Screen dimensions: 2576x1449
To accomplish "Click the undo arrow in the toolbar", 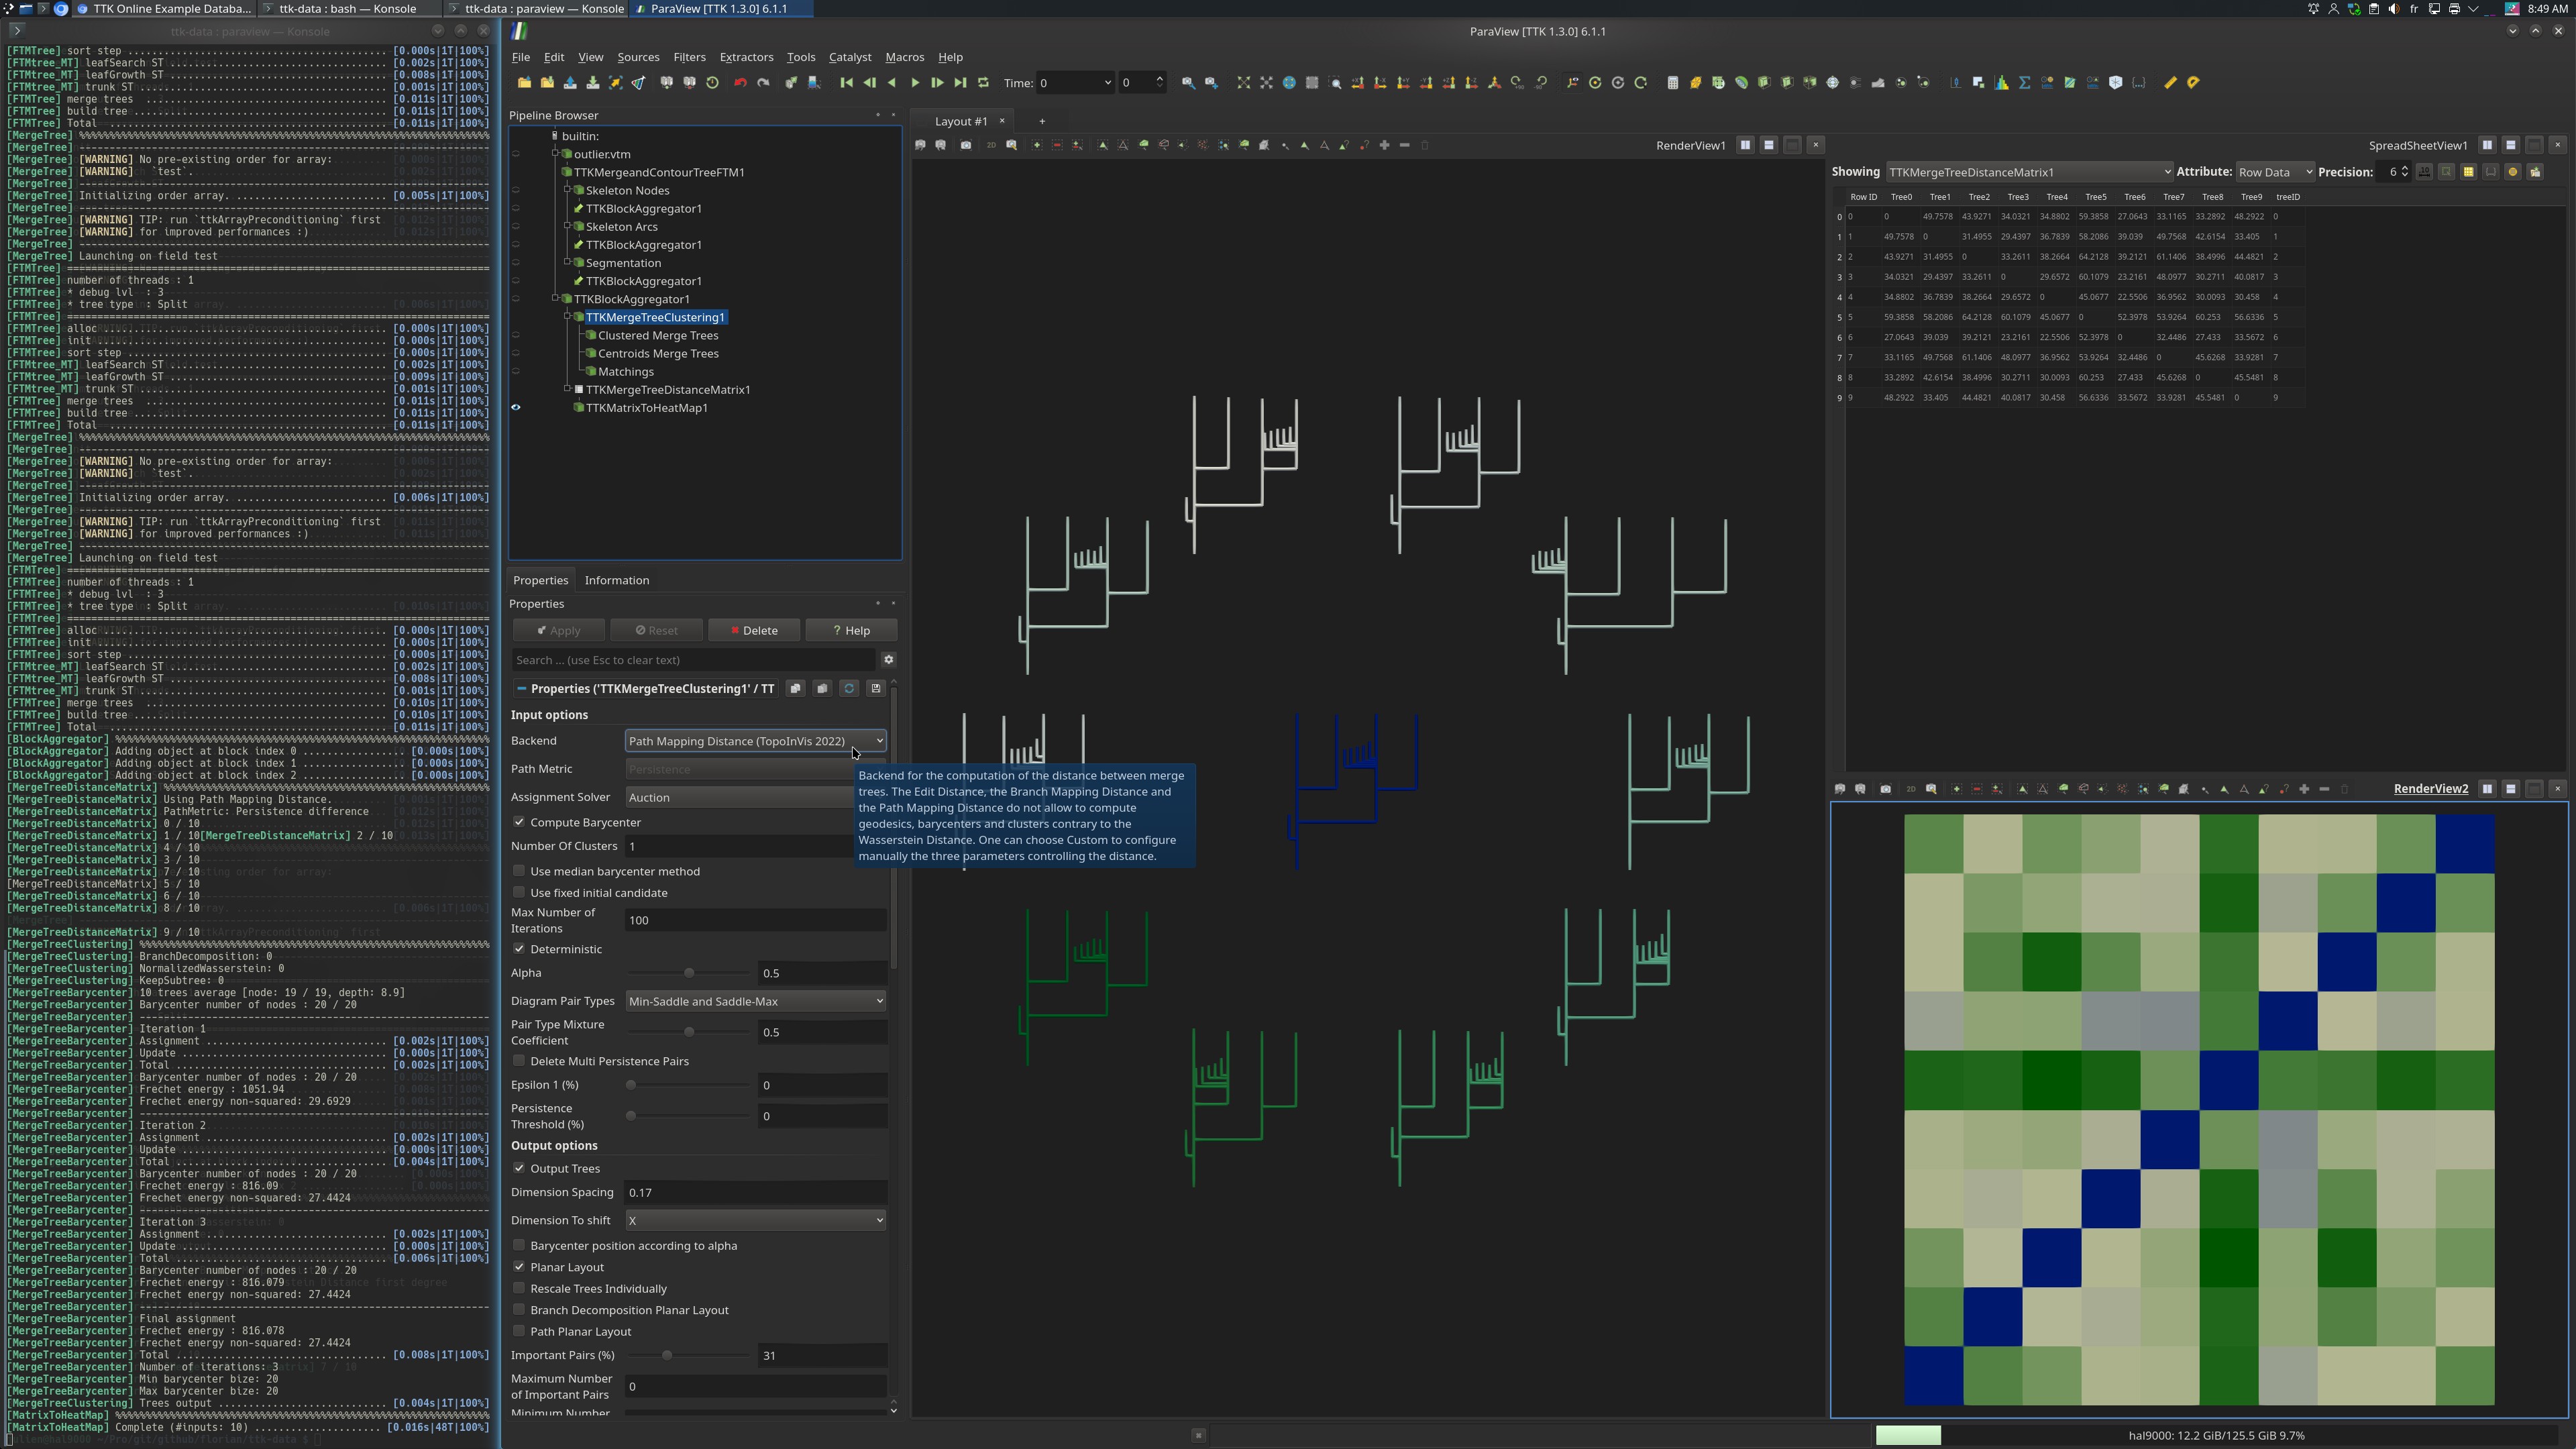I will [x=740, y=83].
